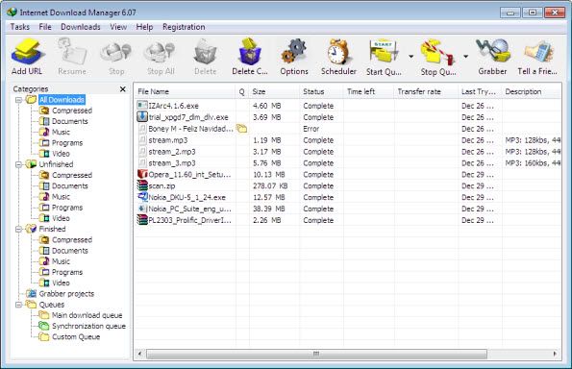Select Compressed under All Downloads
572x369 pixels.
click(x=72, y=111)
